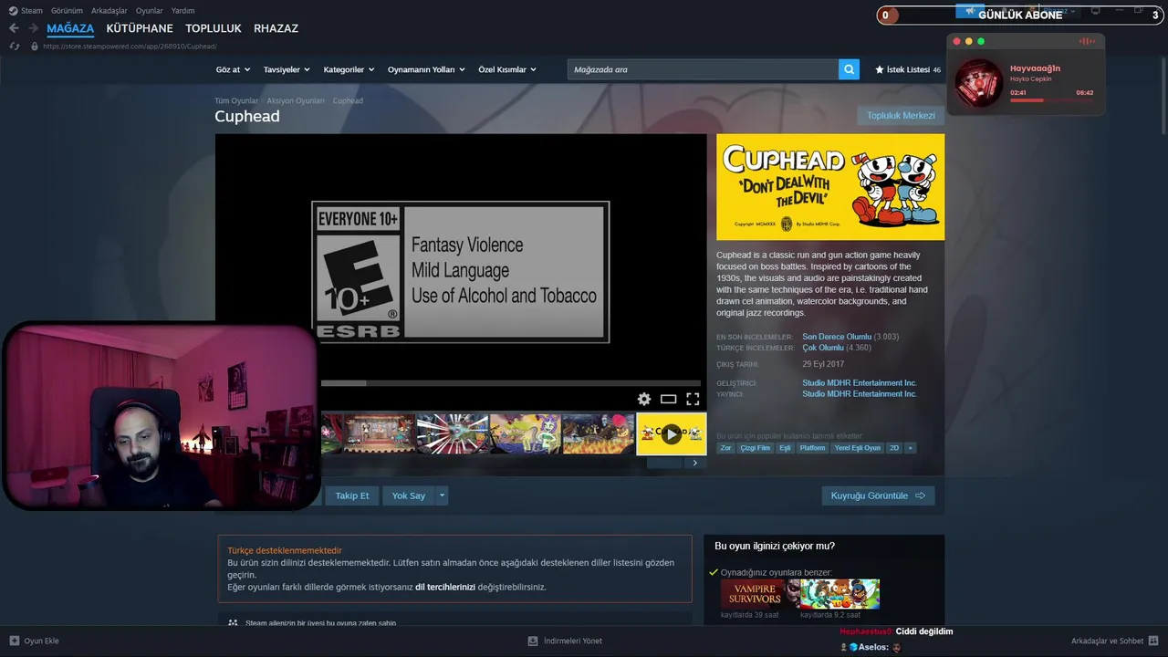Click the star icon next to İstek Listesi
Viewport: 1168px width, 657px height.
point(880,69)
